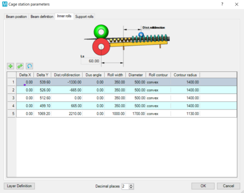Click the green plus add row icon
The width and height of the screenshot is (244, 193).
(x=11, y=66)
